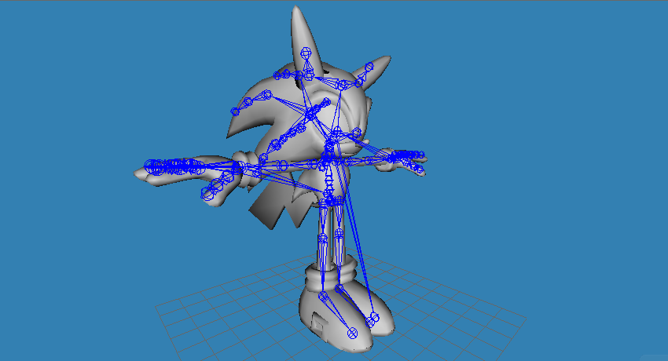The width and height of the screenshot is (668, 361).
Task: Select the ankle joint of the rear shoe
Action: (x=339, y=289)
